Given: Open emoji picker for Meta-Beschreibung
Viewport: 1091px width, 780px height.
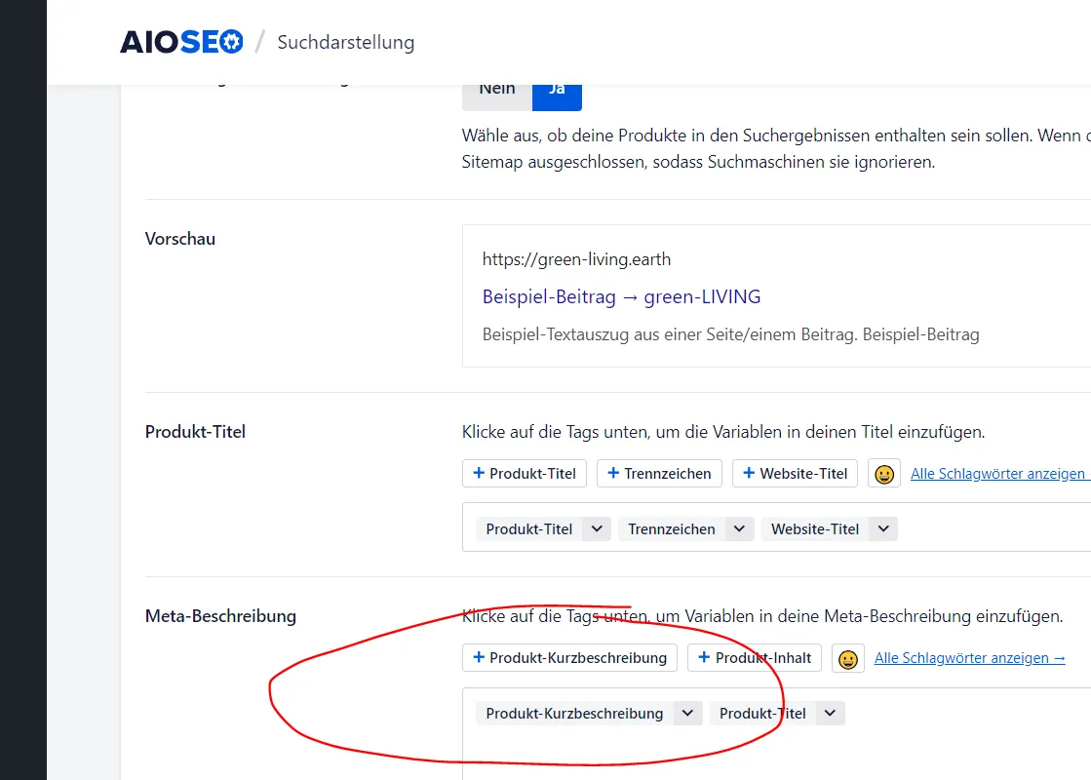Looking at the screenshot, I should click(x=847, y=658).
